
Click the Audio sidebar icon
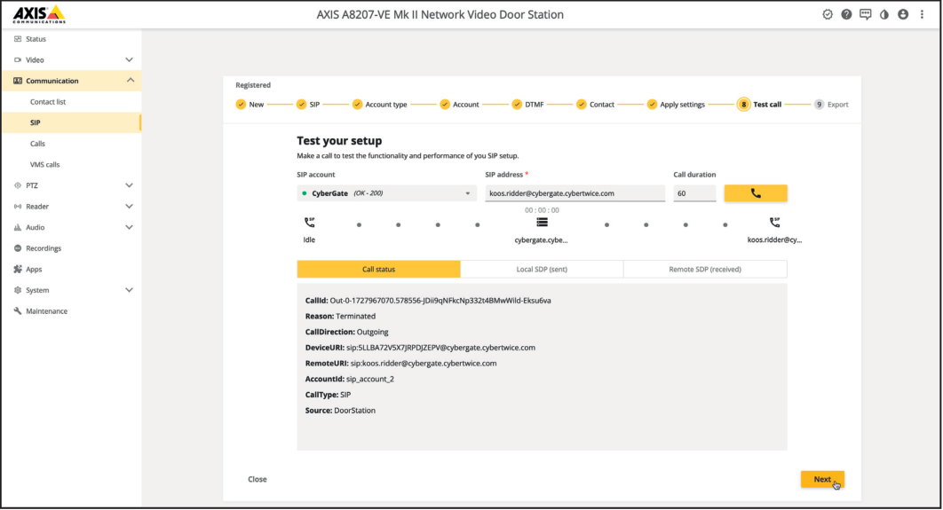18,228
